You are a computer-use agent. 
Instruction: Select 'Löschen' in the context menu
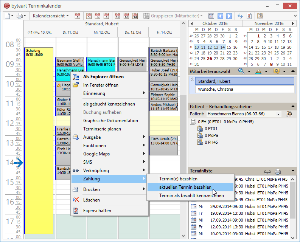91,200
